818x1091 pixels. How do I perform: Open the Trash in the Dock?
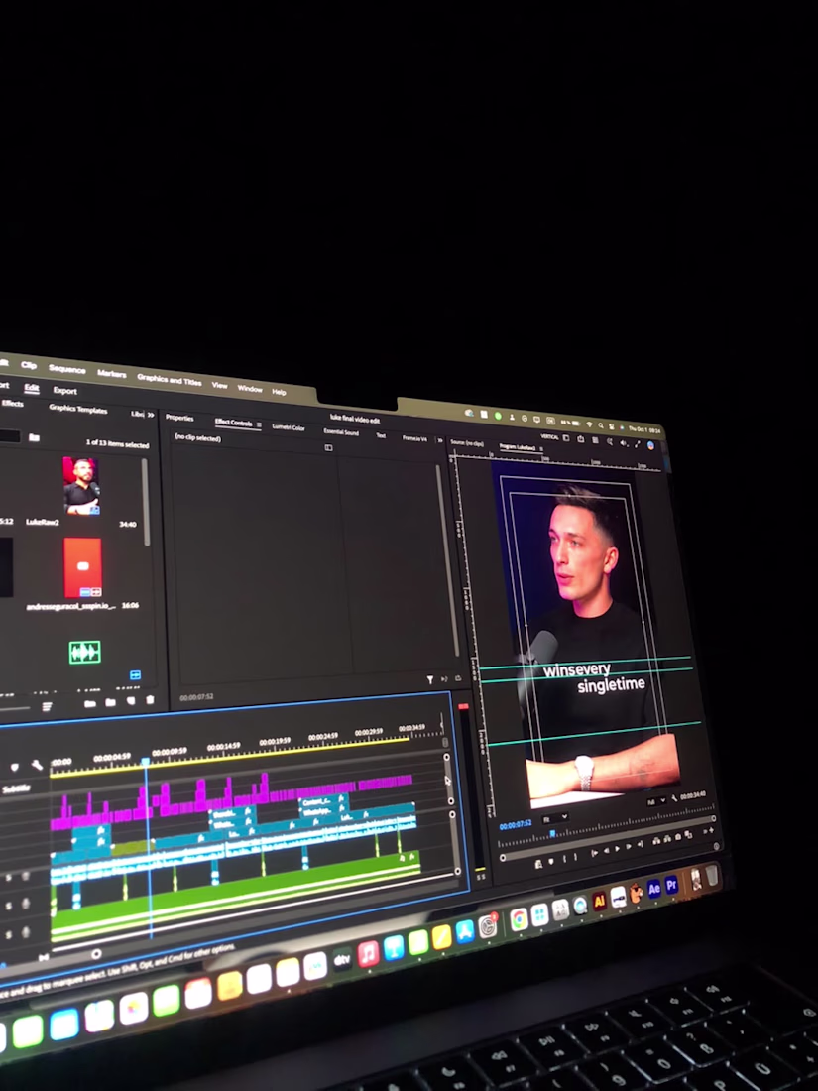point(712,877)
